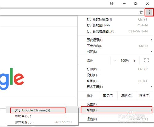Click the 粘贴(P) button

click(x=144, y=96)
